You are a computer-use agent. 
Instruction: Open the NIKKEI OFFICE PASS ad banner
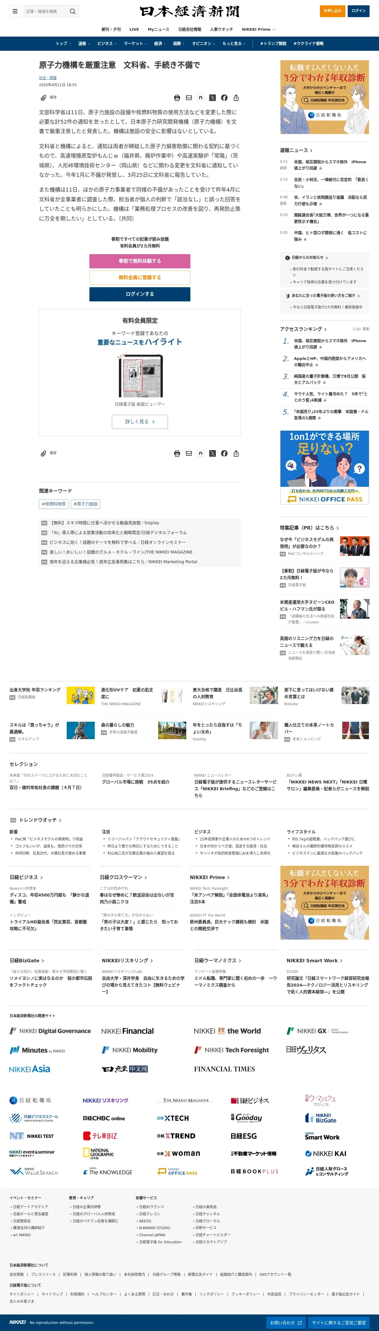click(x=325, y=468)
